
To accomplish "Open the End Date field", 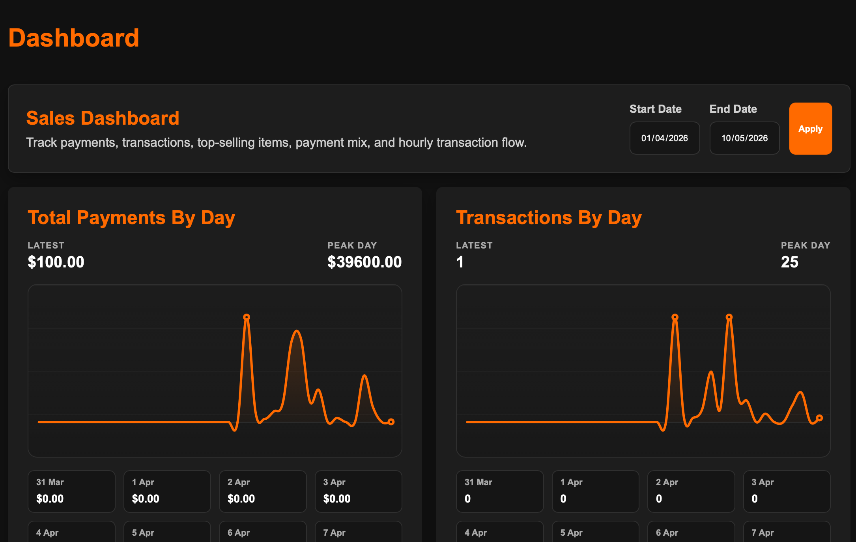I will coord(744,138).
